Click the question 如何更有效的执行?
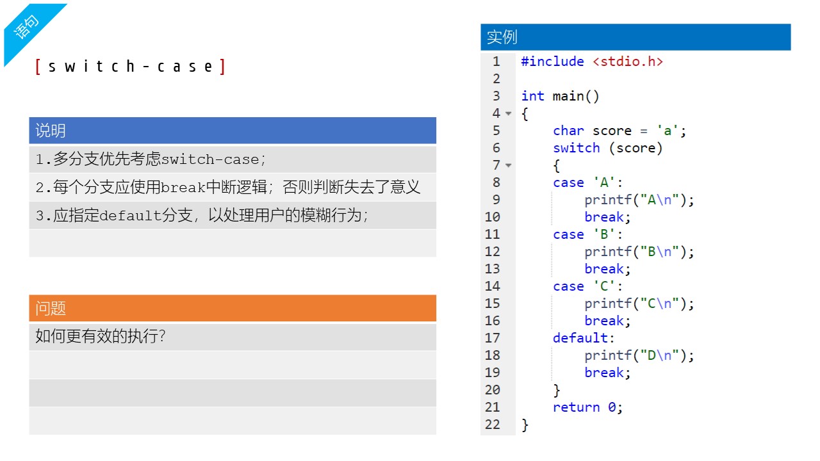The height and width of the screenshot is (461, 820). [x=101, y=336]
